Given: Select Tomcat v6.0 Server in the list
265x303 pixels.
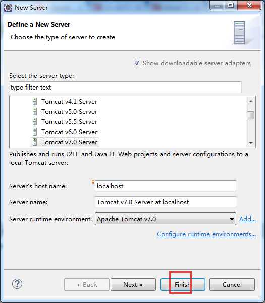Looking at the screenshot, I should [70, 132].
